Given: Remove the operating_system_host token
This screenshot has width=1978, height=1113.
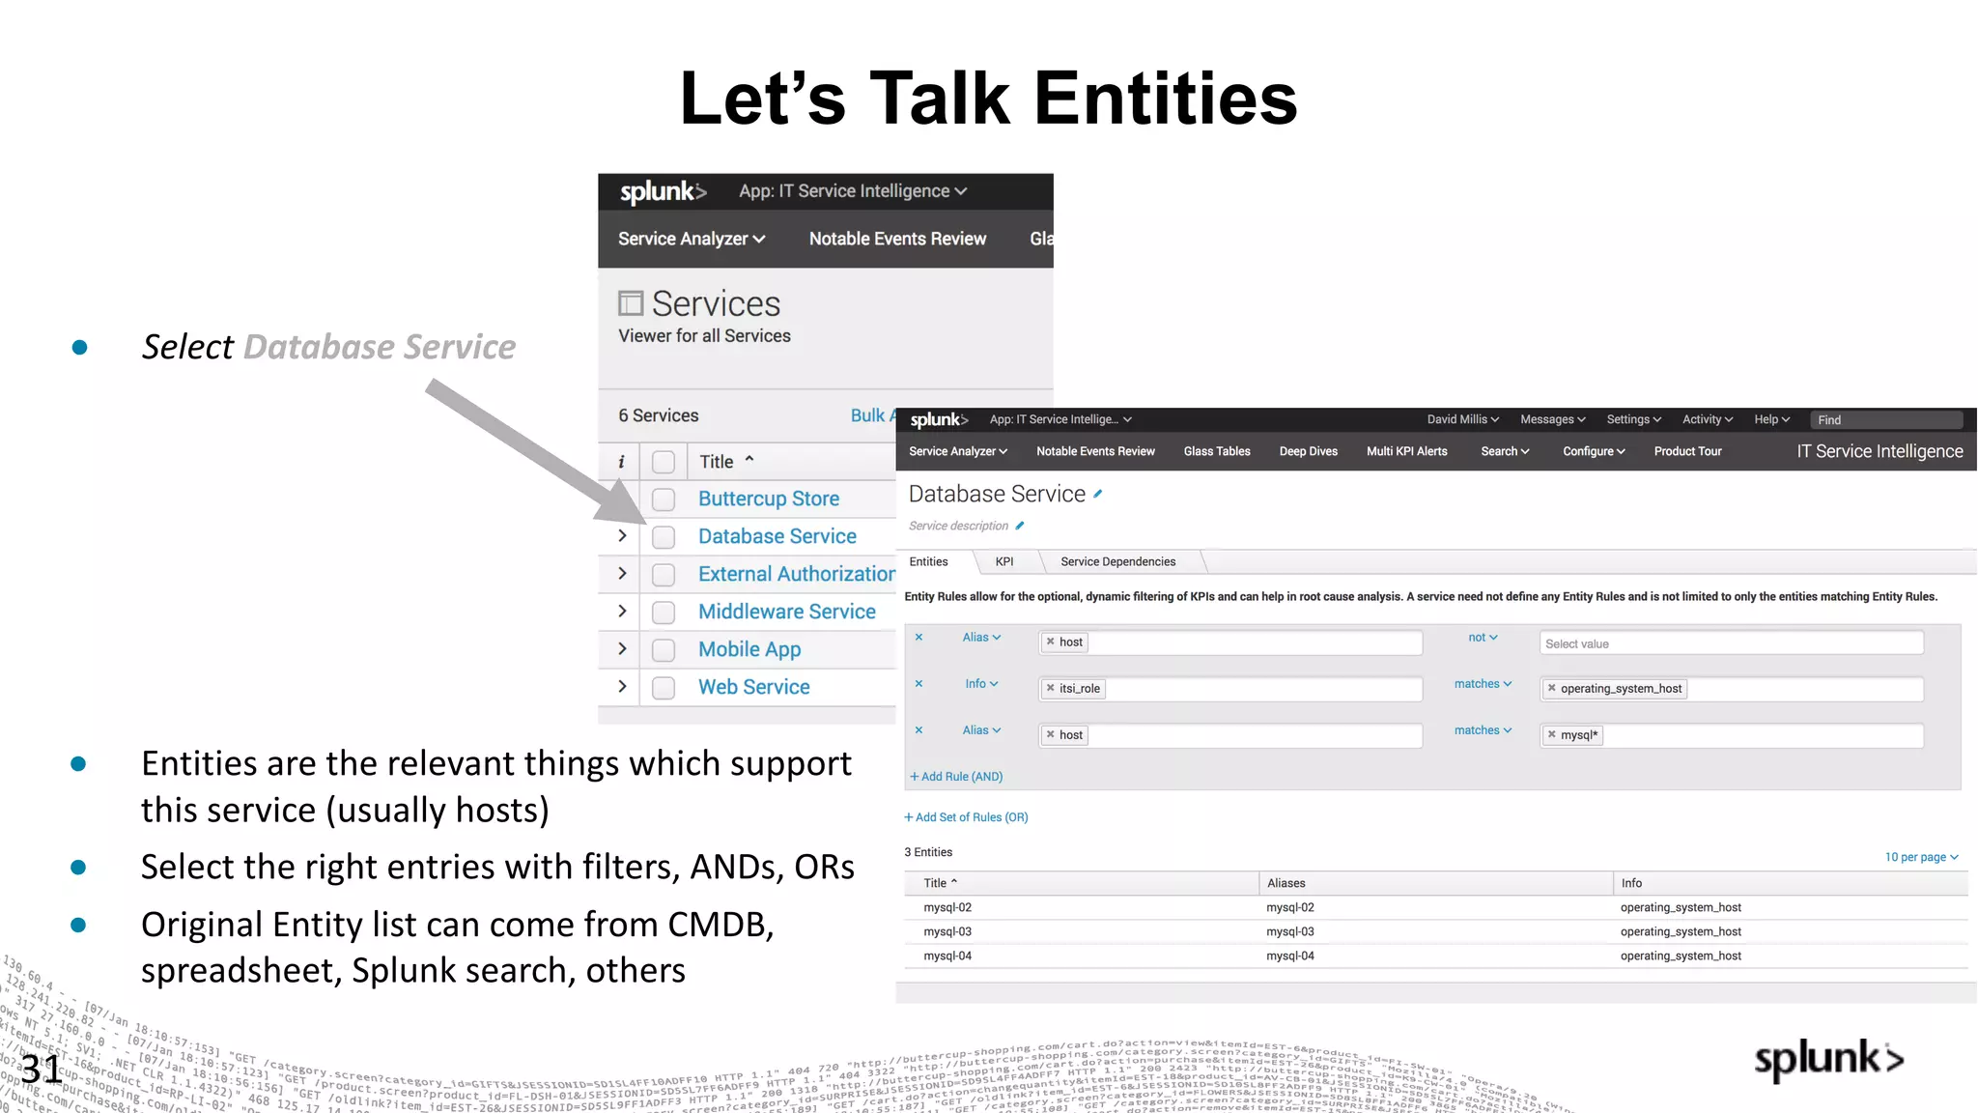Looking at the screenshot, I should [1551, 688].
